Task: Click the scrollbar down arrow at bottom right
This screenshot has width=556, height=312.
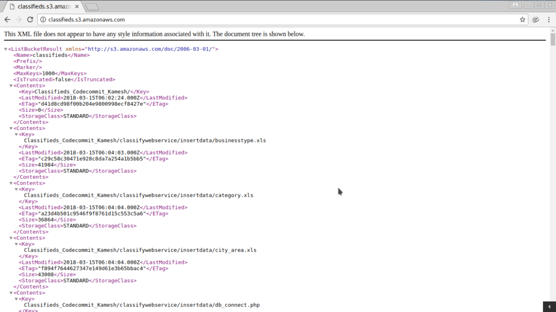Action: [x=551, y=306]
